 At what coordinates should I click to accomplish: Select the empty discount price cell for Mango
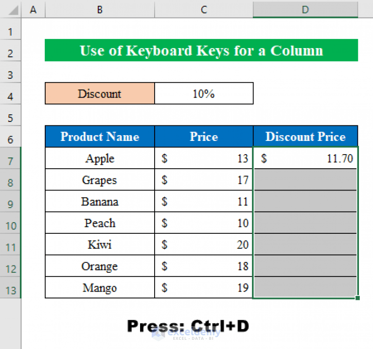point(305,287)
